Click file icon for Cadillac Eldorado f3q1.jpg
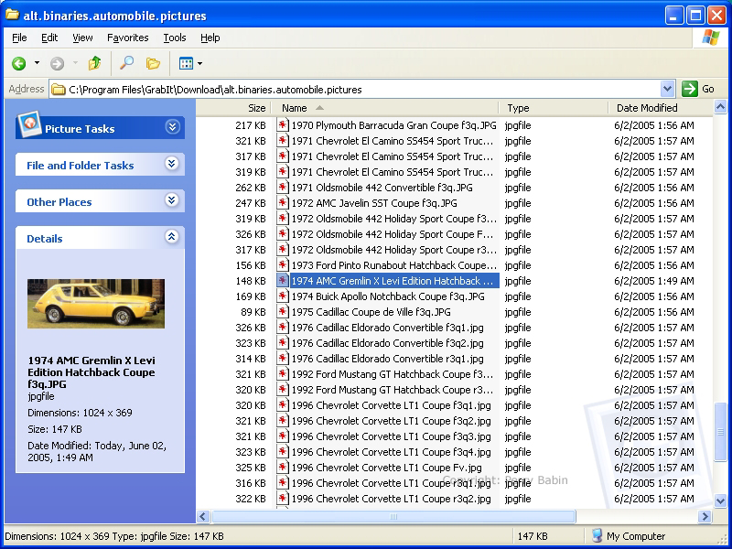Viewport: 732px width, 549px height. click(282, 328)
